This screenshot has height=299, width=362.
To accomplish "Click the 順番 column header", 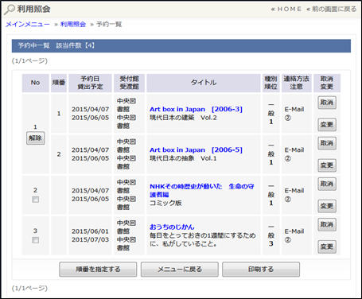I will 59,83.
